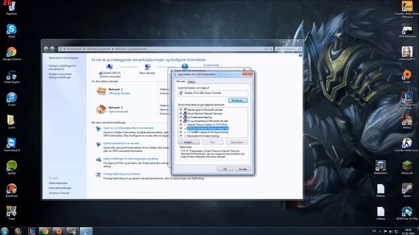This screenshot has height=235, width=419.
Task: Switch to the Netværk tab in properties
Action: (x=181, y=81)
